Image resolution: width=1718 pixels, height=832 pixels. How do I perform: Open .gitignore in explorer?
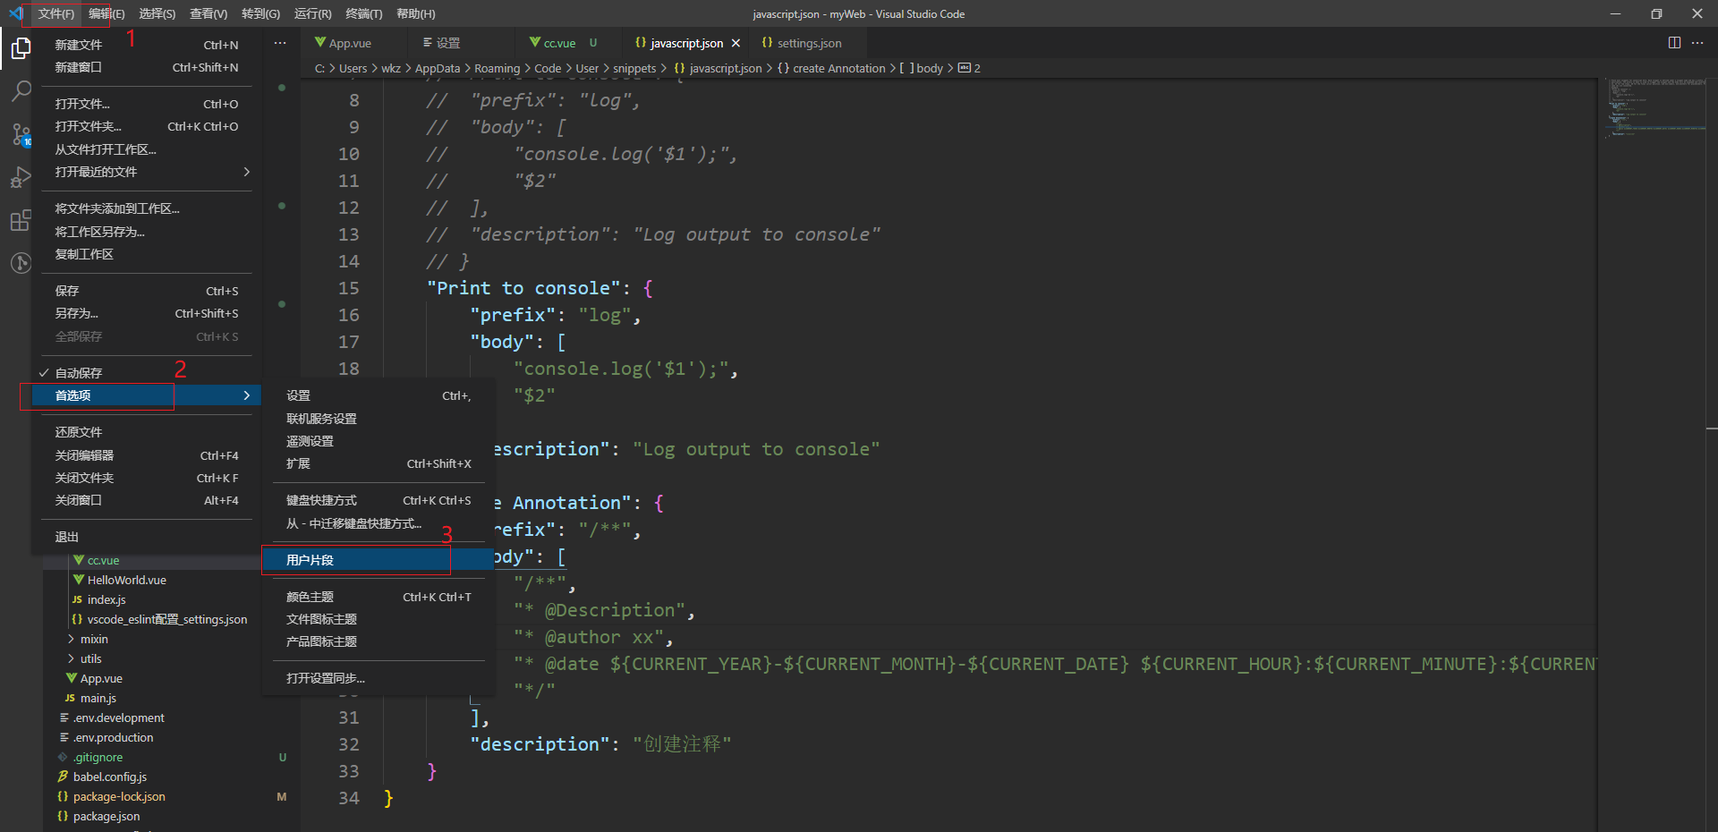98,757
